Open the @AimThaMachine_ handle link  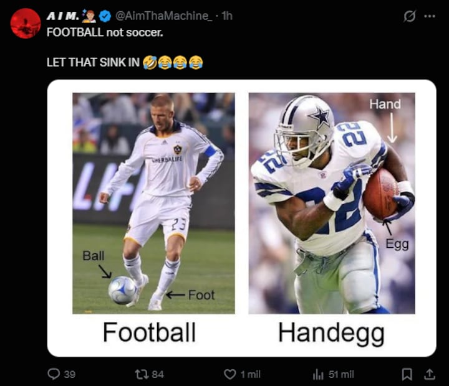point(164,16)
